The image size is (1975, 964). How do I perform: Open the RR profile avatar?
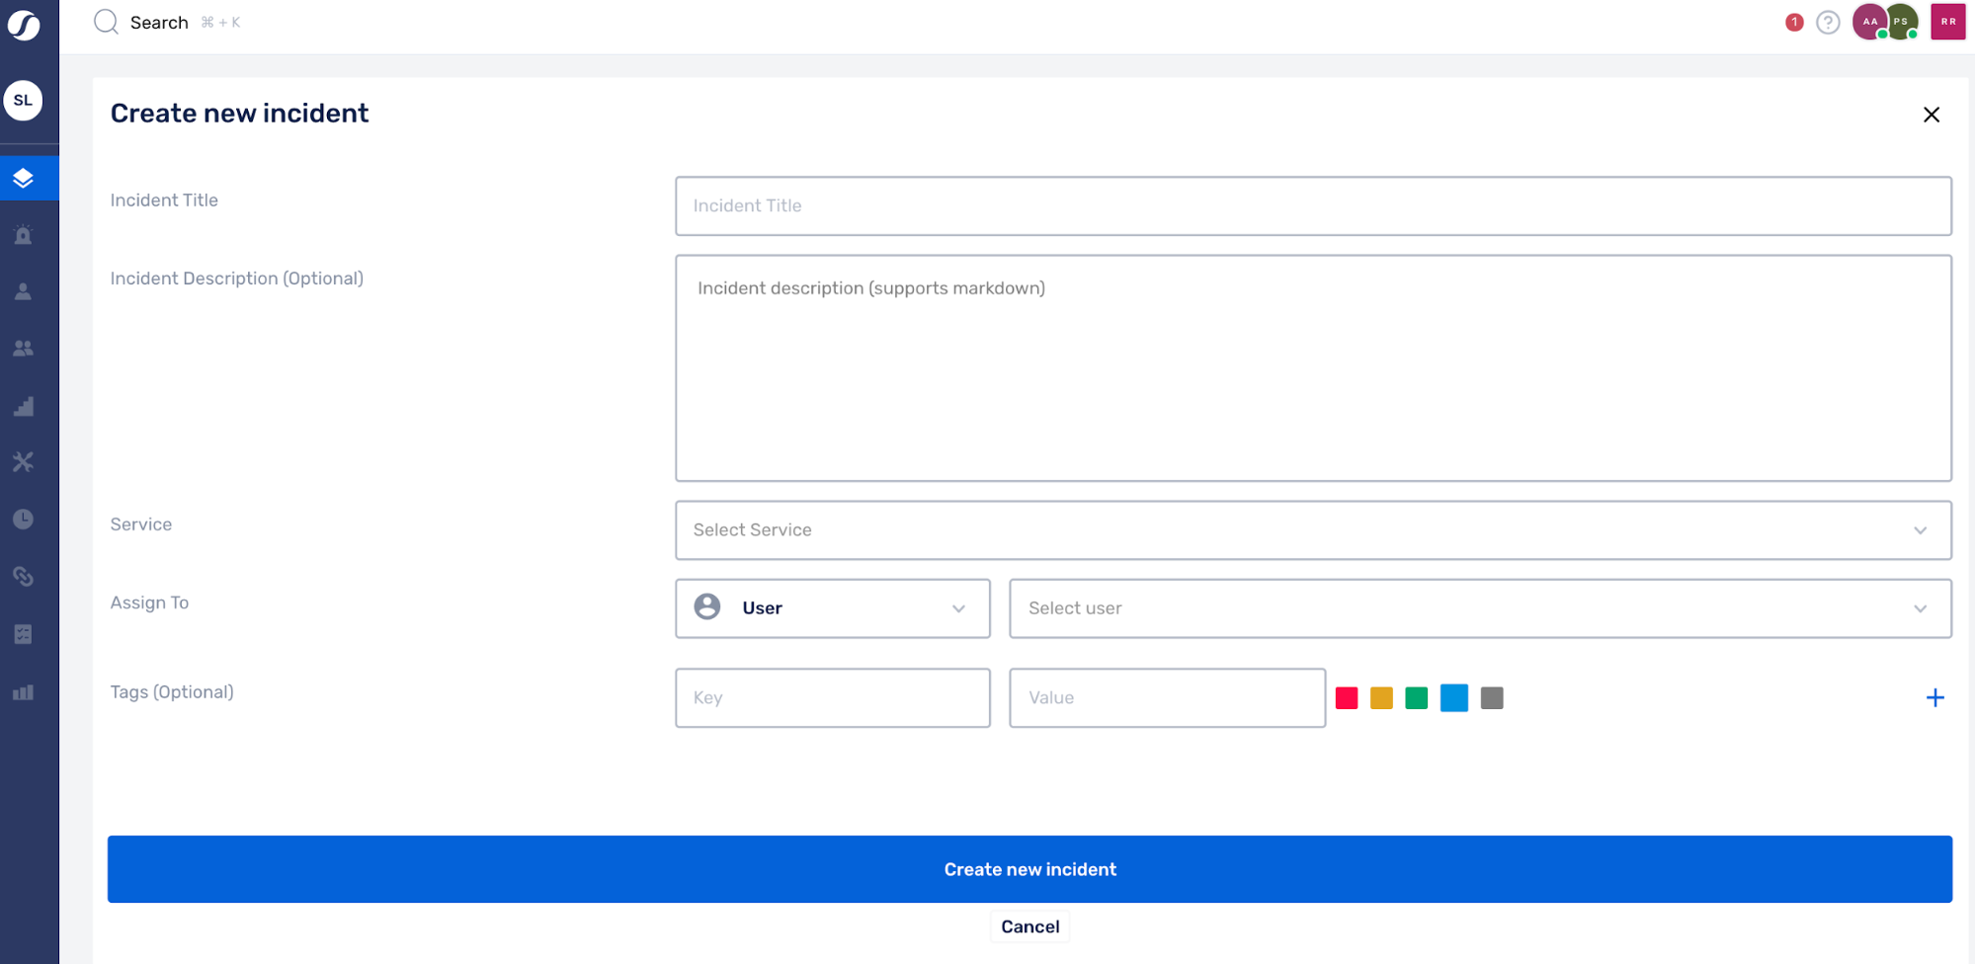pyautogui.click(x=1948, y=22)
